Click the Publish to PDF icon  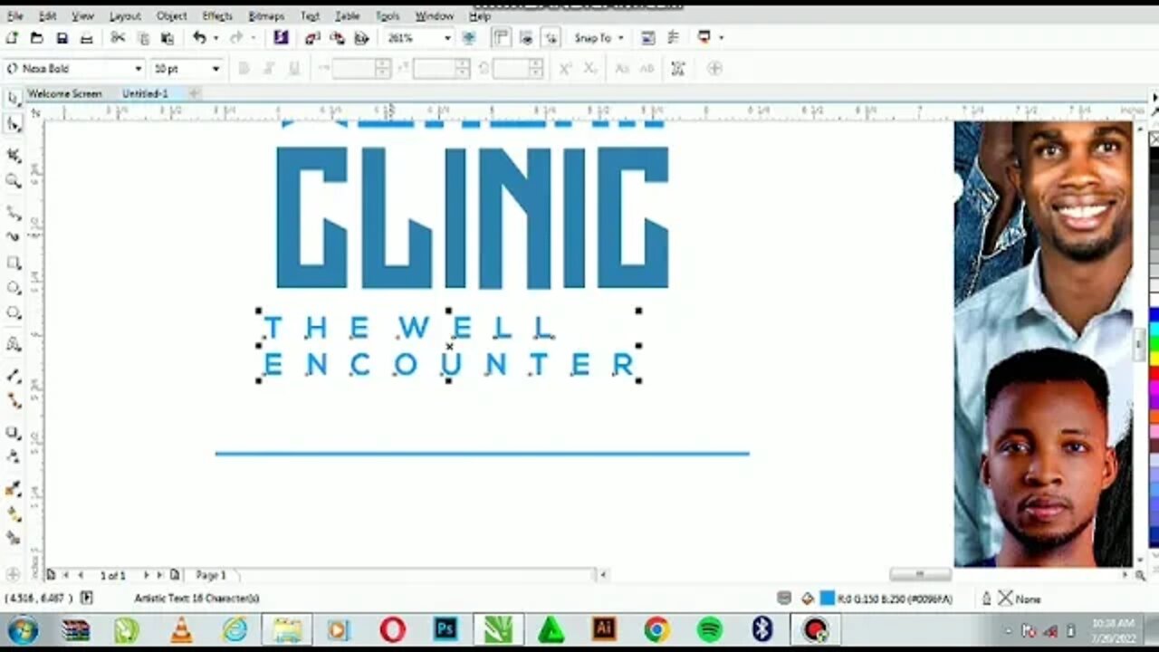tap(361, 38)
